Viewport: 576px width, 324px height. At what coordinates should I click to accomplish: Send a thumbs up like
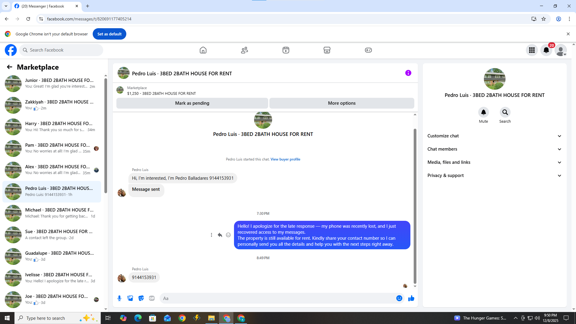tap(411, 298)
